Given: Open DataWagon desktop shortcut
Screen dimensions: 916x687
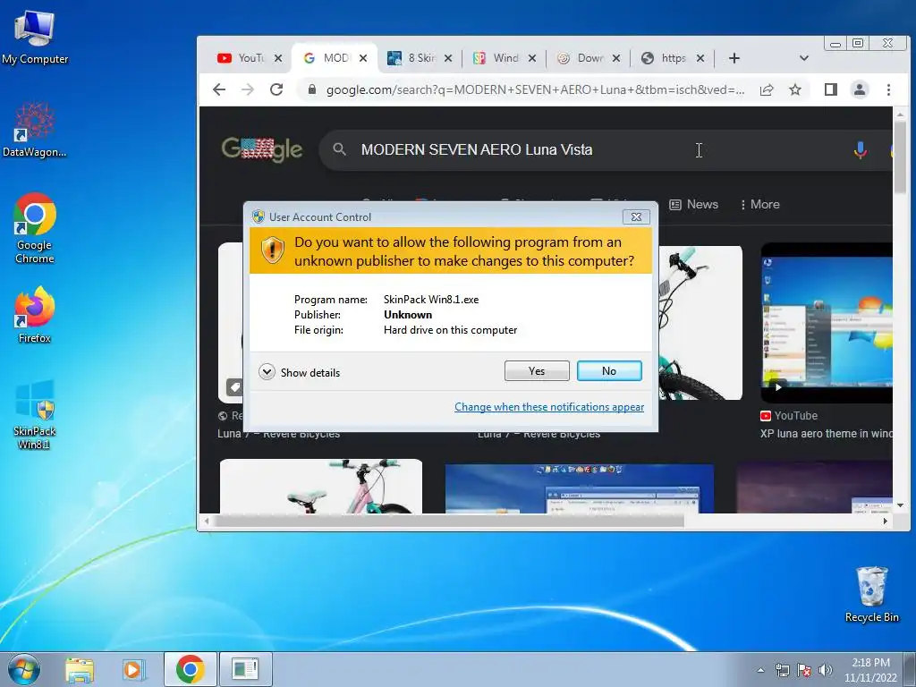Looking at the screenshot, I should pos(35,130).
